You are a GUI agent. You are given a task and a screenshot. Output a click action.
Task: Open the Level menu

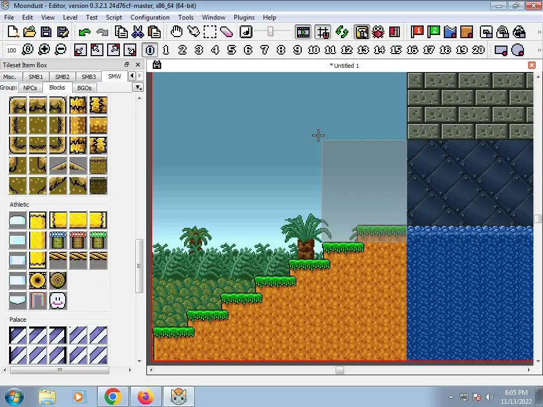pyautogui.click(x=70, y=17)
